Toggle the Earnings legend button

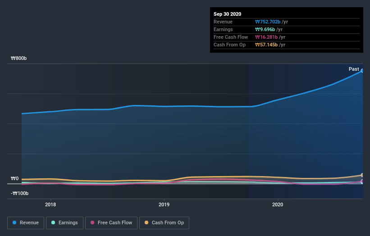tap(64, 223)
